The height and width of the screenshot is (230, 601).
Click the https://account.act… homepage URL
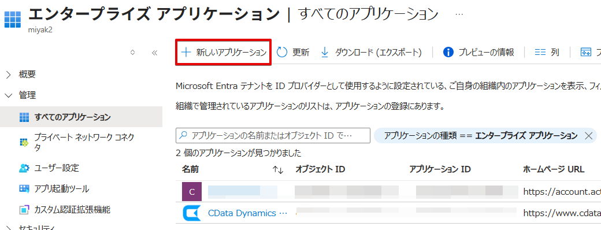pyautogui.click(x=562, y=192)
